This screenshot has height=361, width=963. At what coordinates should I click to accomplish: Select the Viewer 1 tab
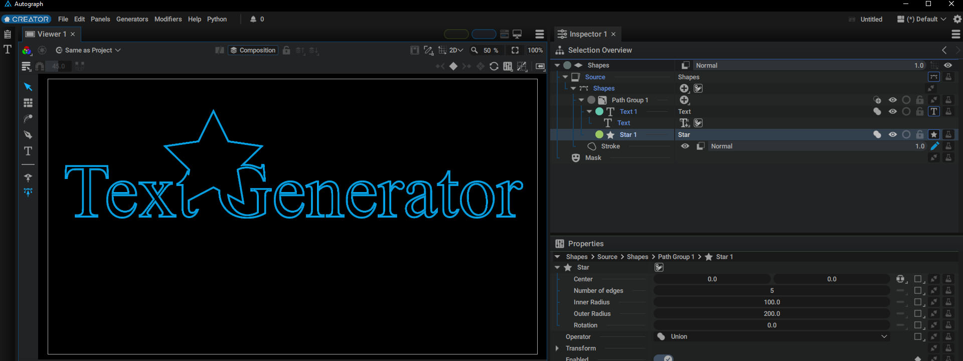coord(51,34)
